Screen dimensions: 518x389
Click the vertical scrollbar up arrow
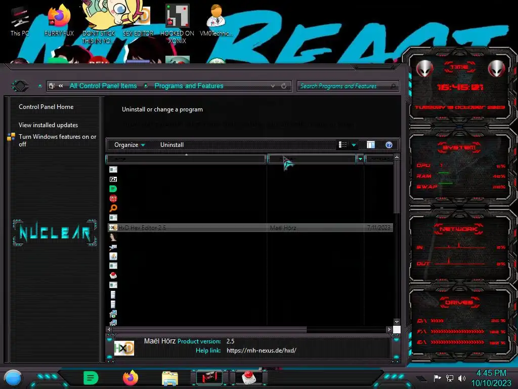pyautogui.click(x=397, y=157)
